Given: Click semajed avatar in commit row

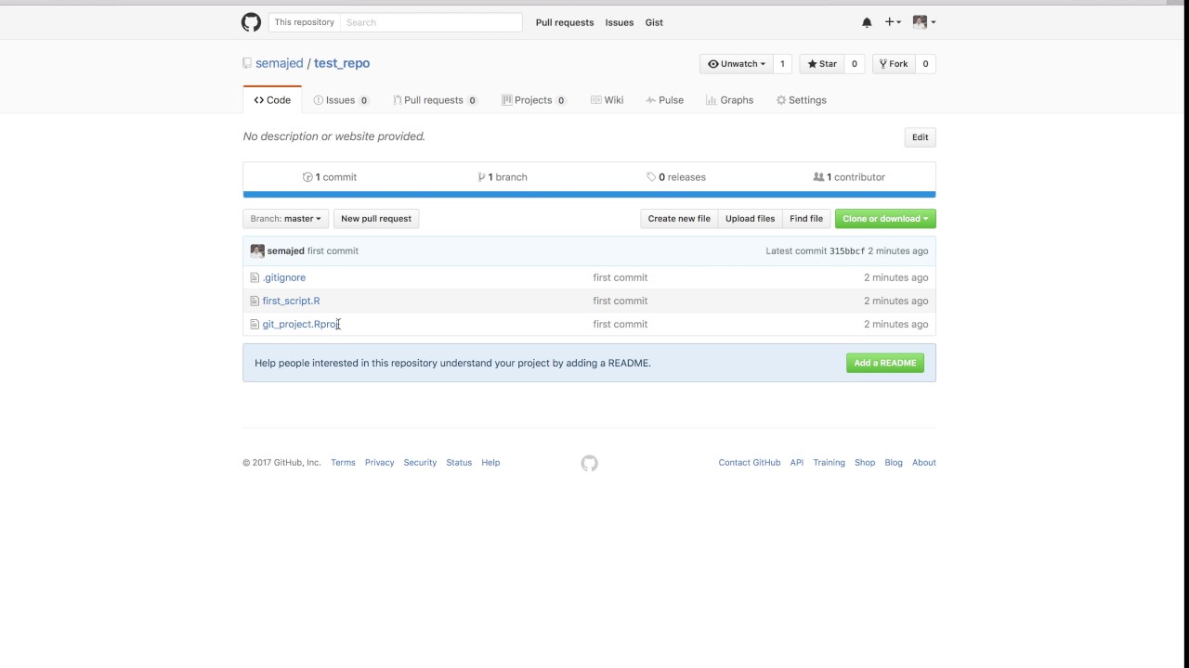Looking at the screenshot, I should click(257, 251).
